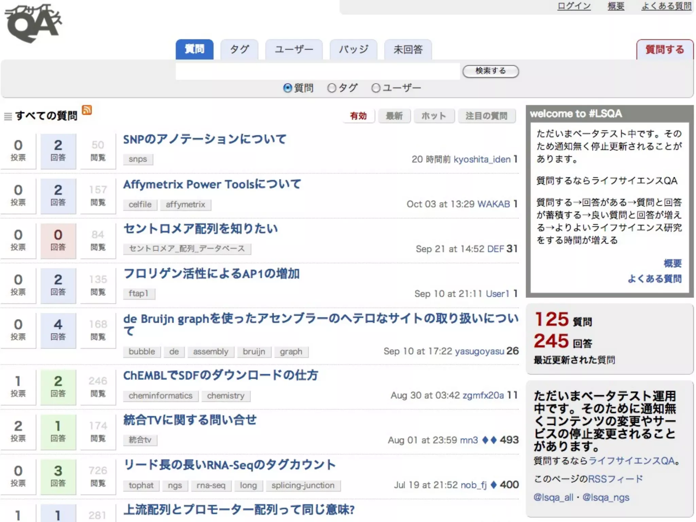Select the 質問 search radio button
This screenshot has width=696, height=522.
pos(288,88)
